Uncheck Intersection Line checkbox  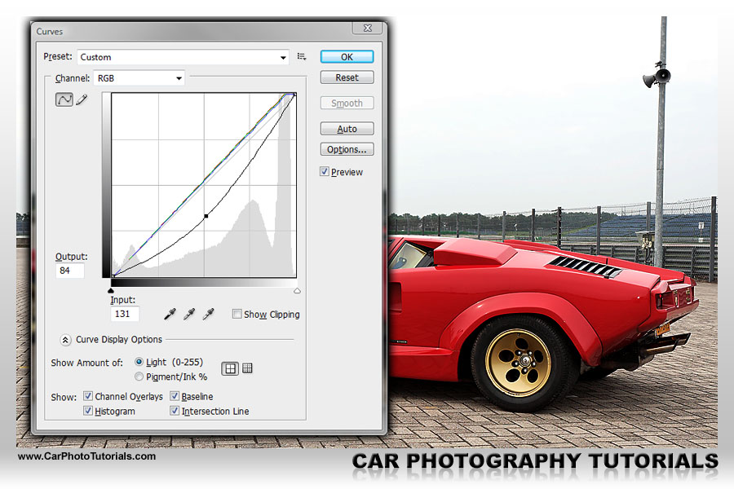175,411
